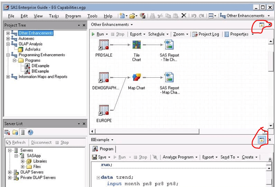
Task: Click the Project Log button
Action: click(x=206, y=34)
